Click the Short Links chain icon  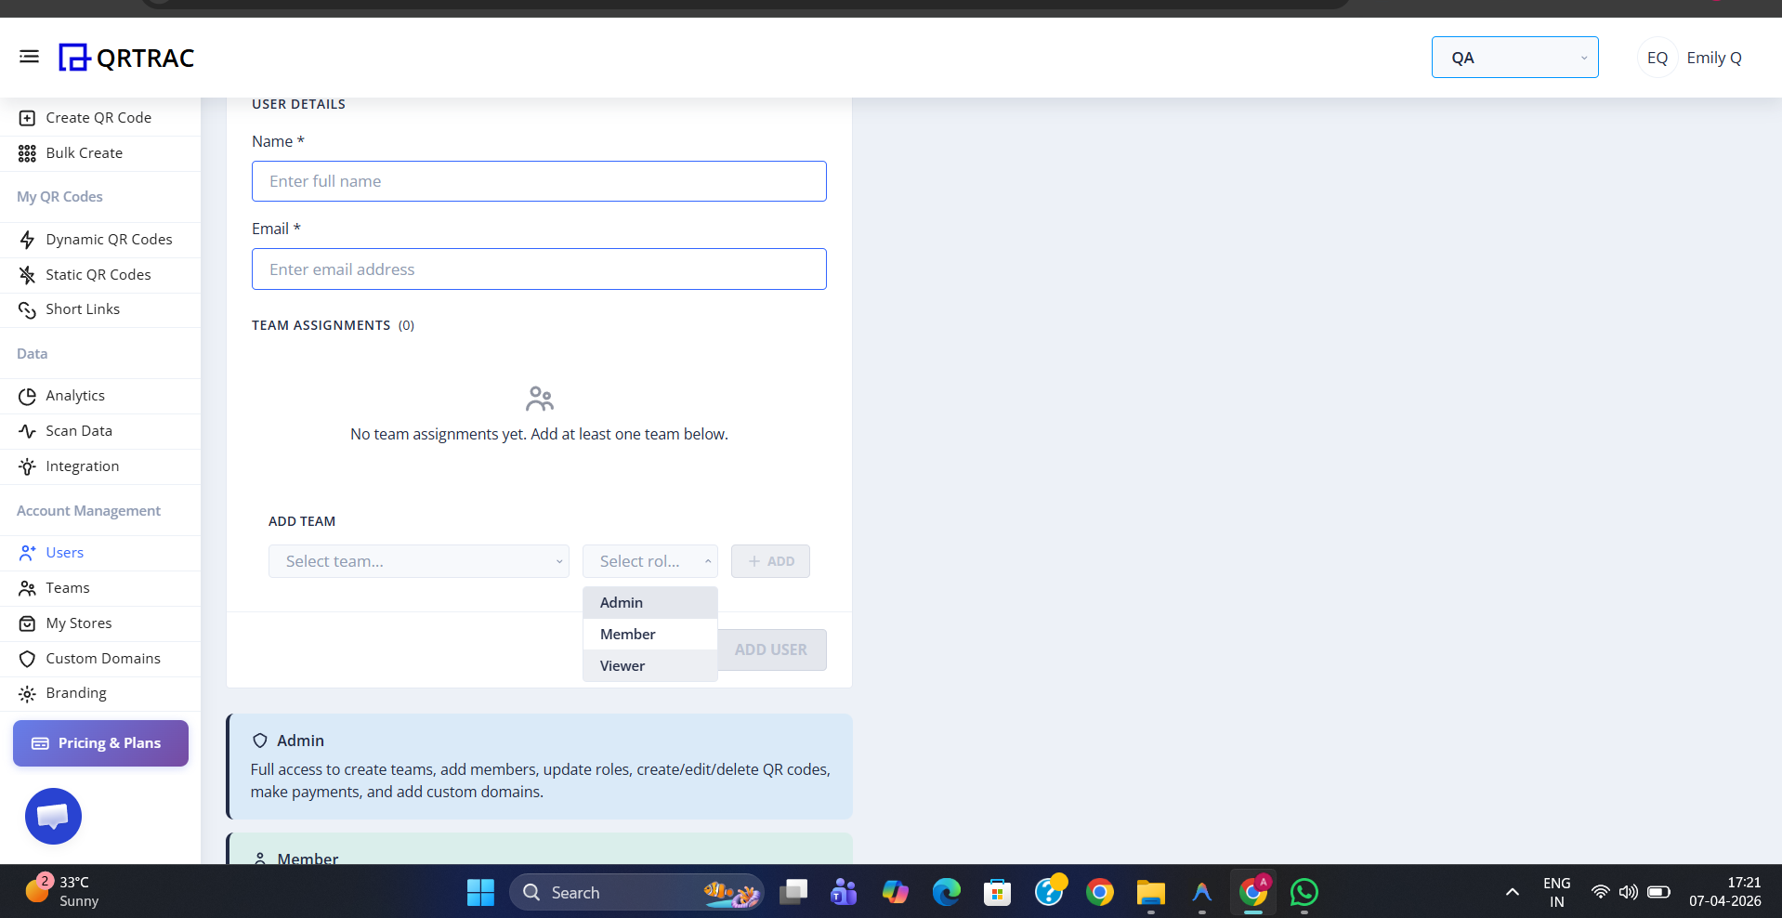[x=27, y=308]
